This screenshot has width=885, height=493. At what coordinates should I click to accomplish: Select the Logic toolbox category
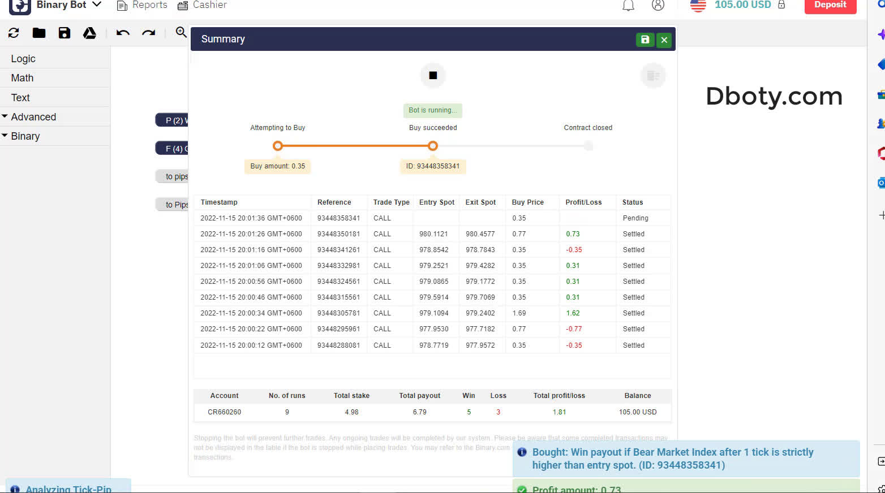point(23,59)
